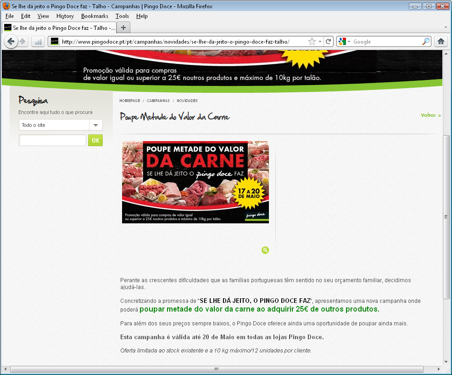Click the Forward arrow button

(22, 41)
